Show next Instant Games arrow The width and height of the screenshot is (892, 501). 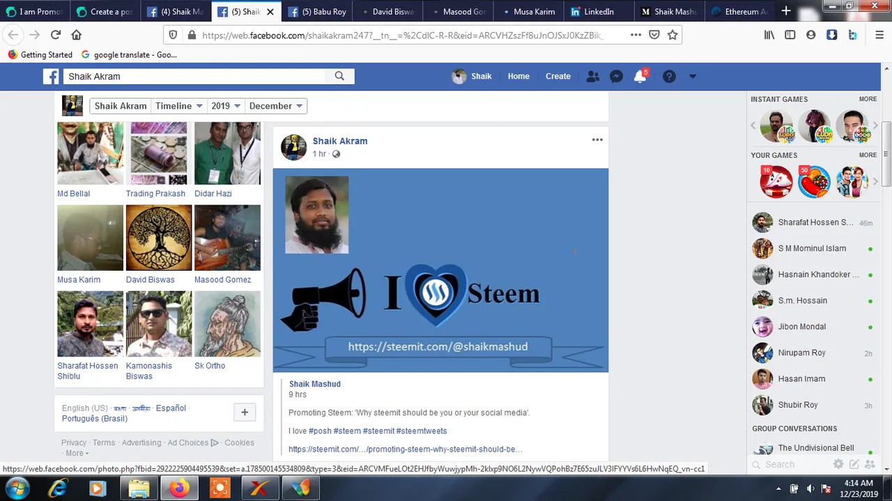(x=876, y=126)
